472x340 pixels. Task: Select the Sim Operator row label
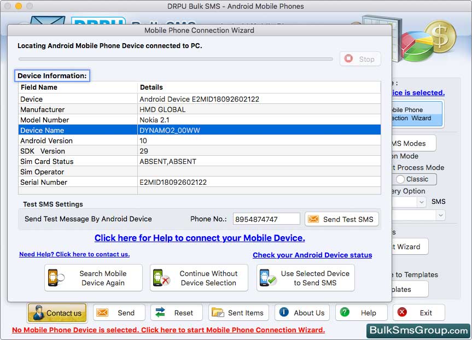click(x=42, y=172)
